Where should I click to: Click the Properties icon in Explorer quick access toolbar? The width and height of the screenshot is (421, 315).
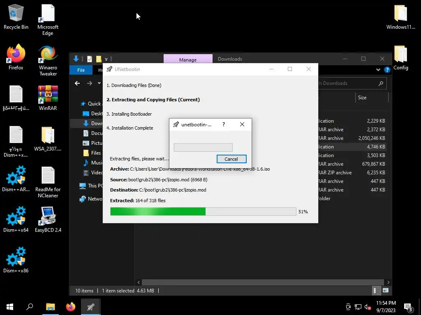click(89, 59)
